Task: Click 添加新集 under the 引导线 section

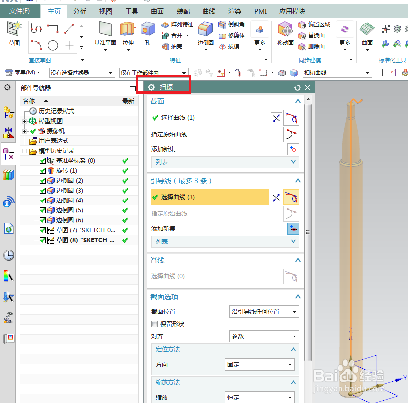Action: pos(292,230)
